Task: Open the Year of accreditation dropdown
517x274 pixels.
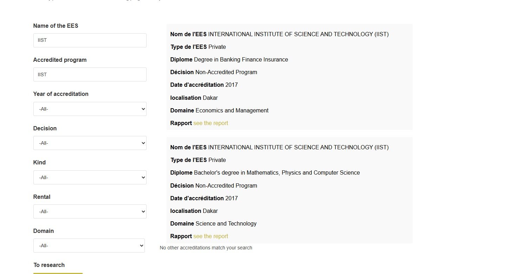Action: click(90, 109)
